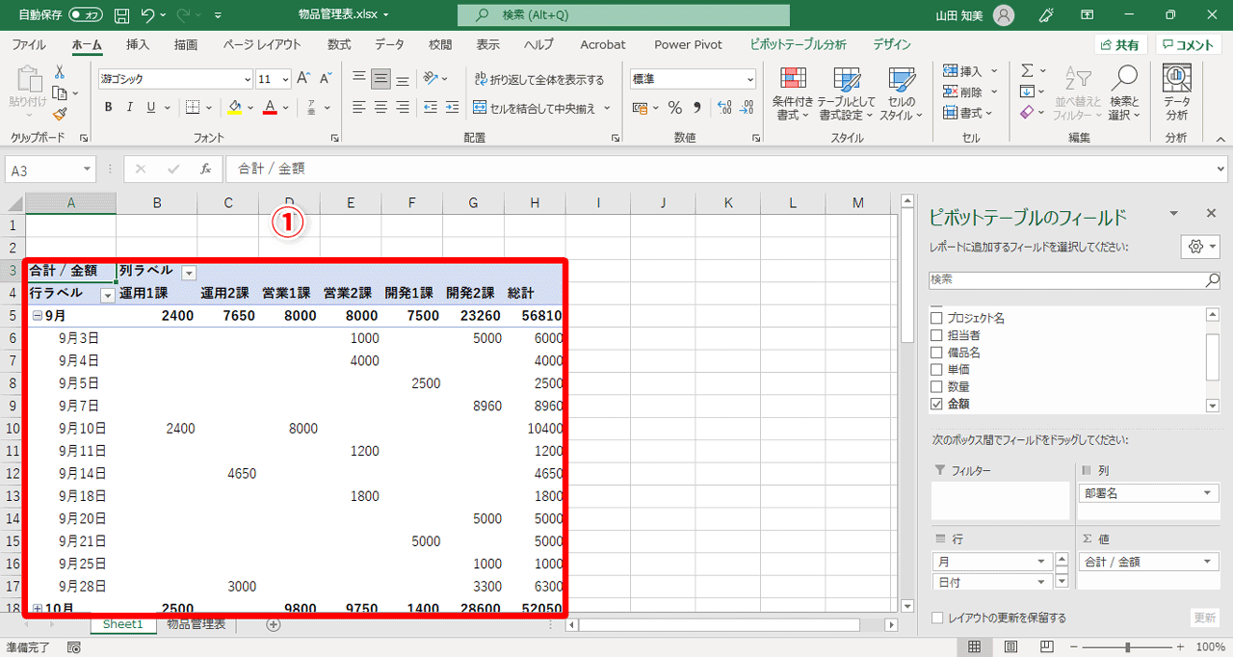This screenshot has height=657, width=1233.
Task: Switch to the データ tab
Action: [x=390, y=44]
